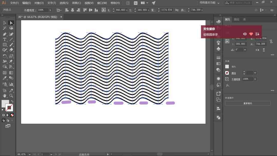This screenshot has width=277, height=156.
Task: Open the 窗口(W) menu
Action: point(102,3)
